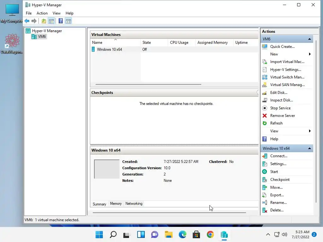Click Remove Server red X action

[x=282, y=116]
